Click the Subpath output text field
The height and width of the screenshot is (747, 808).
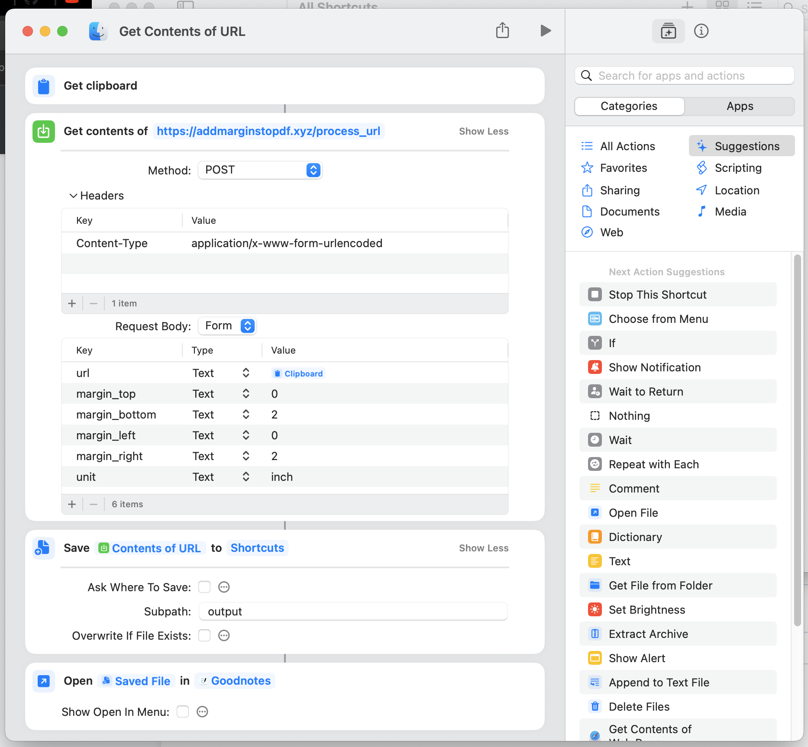pos(353,611)
